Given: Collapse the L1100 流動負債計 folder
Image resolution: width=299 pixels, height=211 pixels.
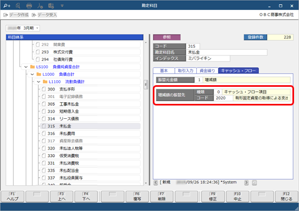Looking at the screenshot, I should tap(38, 82).
